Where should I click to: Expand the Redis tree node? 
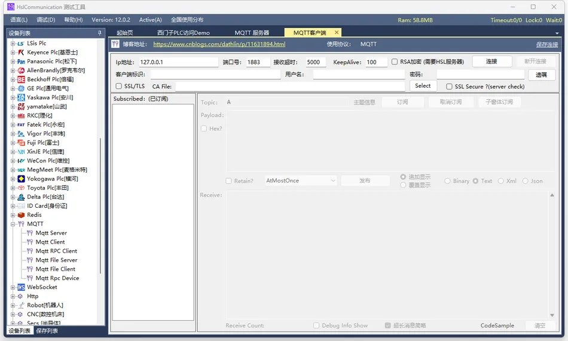13,215
